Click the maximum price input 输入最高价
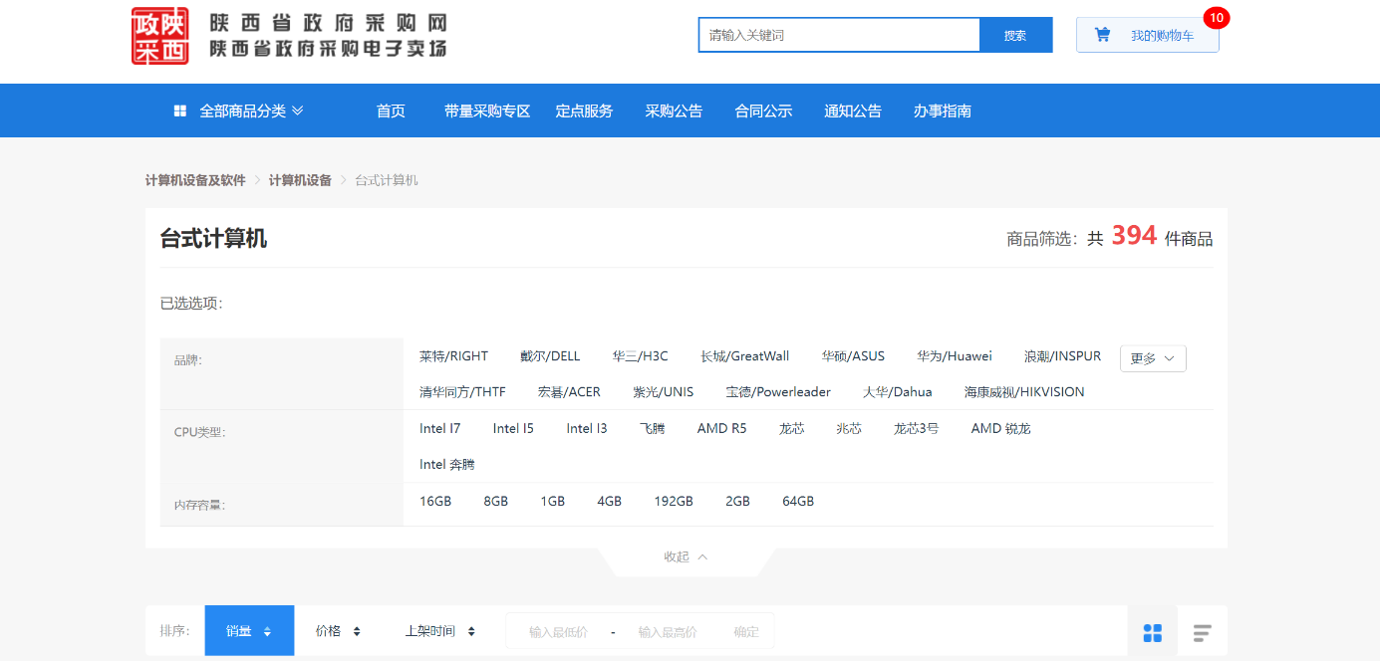The width and height of the screenshot is (1380, 661). [668, 632]
